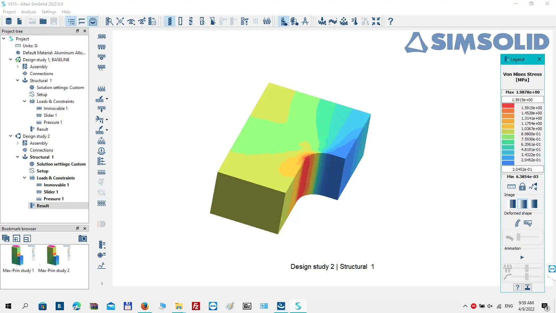This screenshot has height=313, width=556.
Task: Toggle the bookmark browser panel button
Action: (93, 22)
